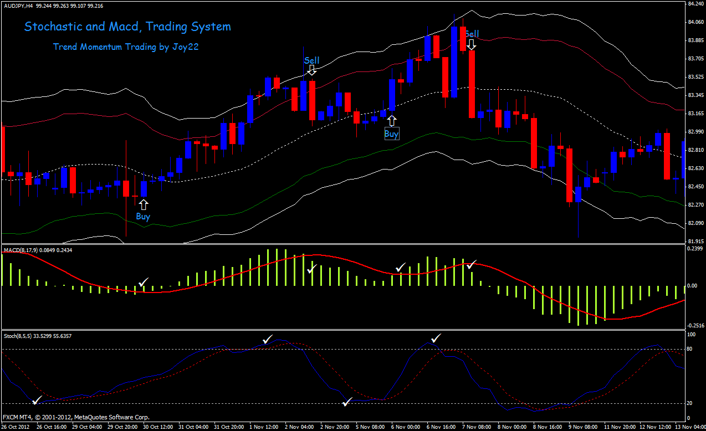706x431 pixels.
Task: Click price level 83.165 on the axis
Action: (695, 114)
